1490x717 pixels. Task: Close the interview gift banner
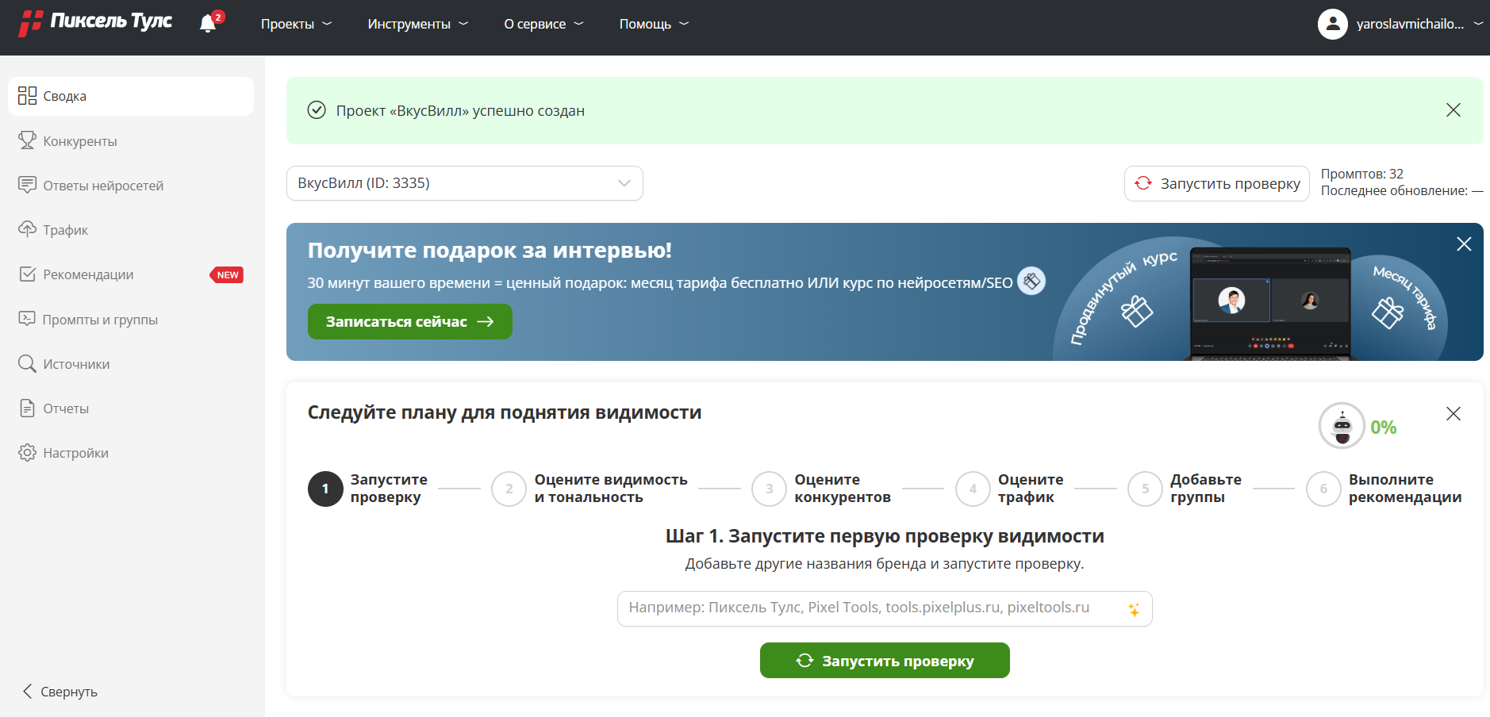point(1464,244)
